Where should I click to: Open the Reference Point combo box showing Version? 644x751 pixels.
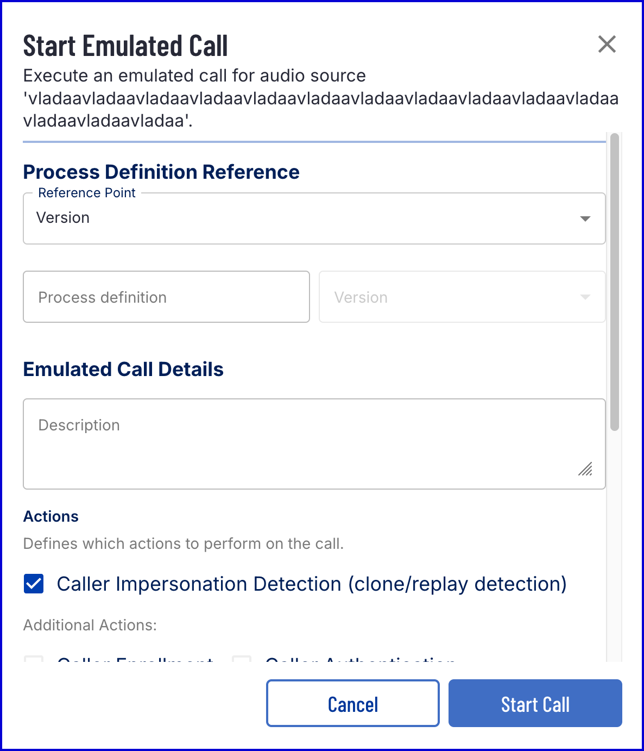314,218
